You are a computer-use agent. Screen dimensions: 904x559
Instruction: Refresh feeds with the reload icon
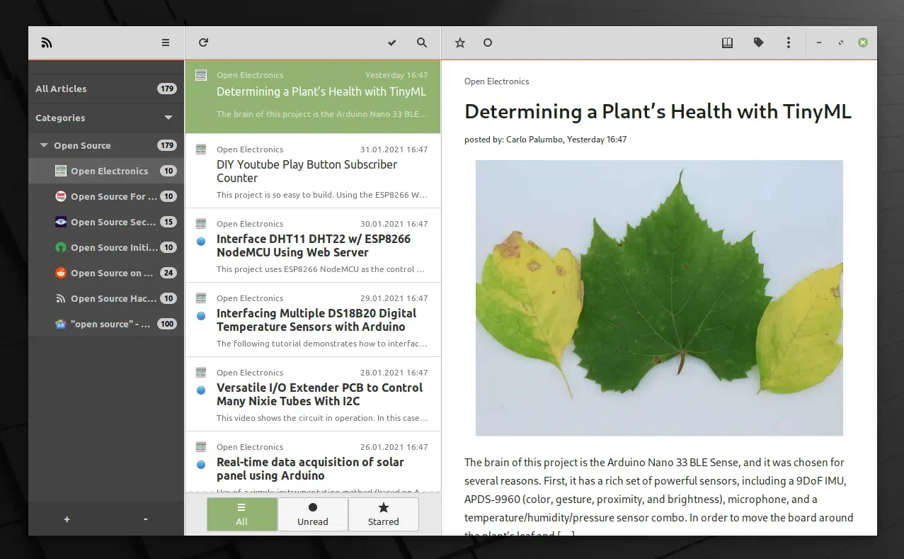coord(203,43)
